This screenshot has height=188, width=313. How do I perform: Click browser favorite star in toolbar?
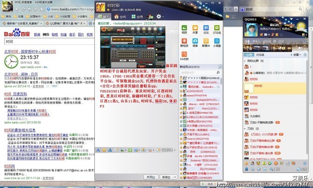click(36, 9)
